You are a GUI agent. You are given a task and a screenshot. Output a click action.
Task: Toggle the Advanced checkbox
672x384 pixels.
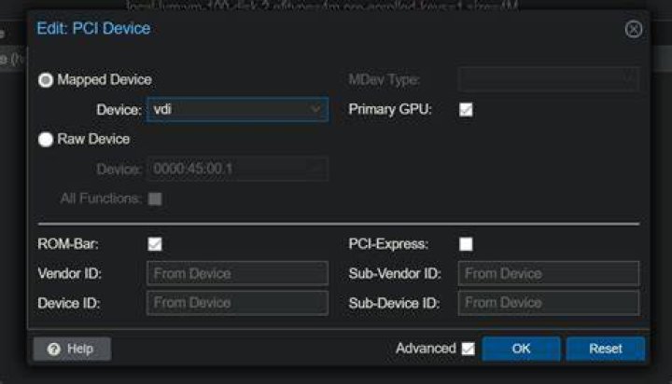point(468,349)
